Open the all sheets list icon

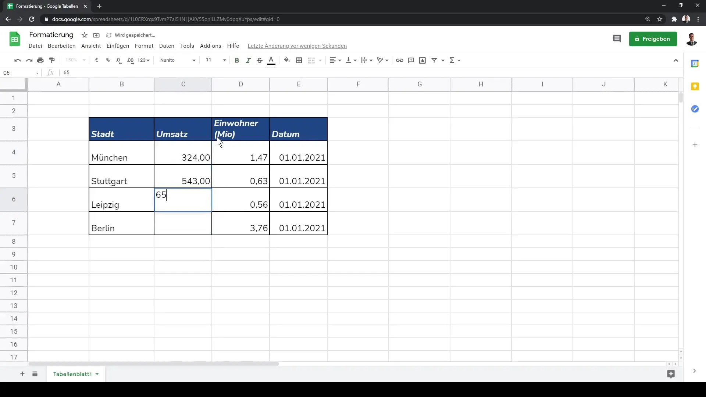click(35, 374)
